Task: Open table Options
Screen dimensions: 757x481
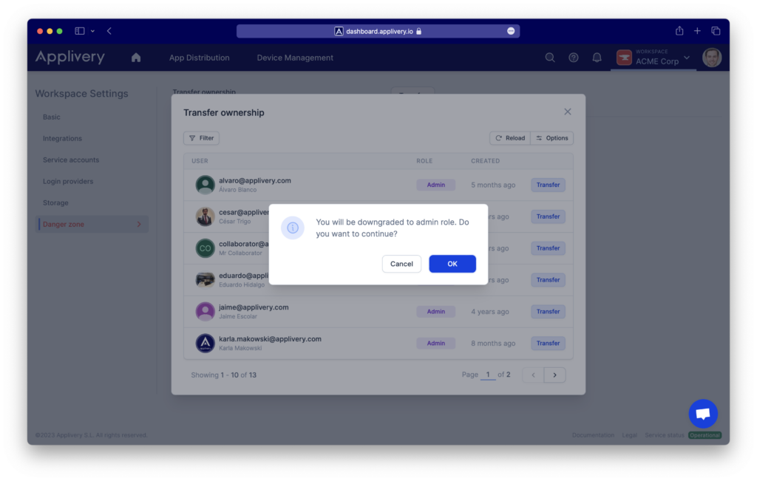Action: (x=551, y=138)
